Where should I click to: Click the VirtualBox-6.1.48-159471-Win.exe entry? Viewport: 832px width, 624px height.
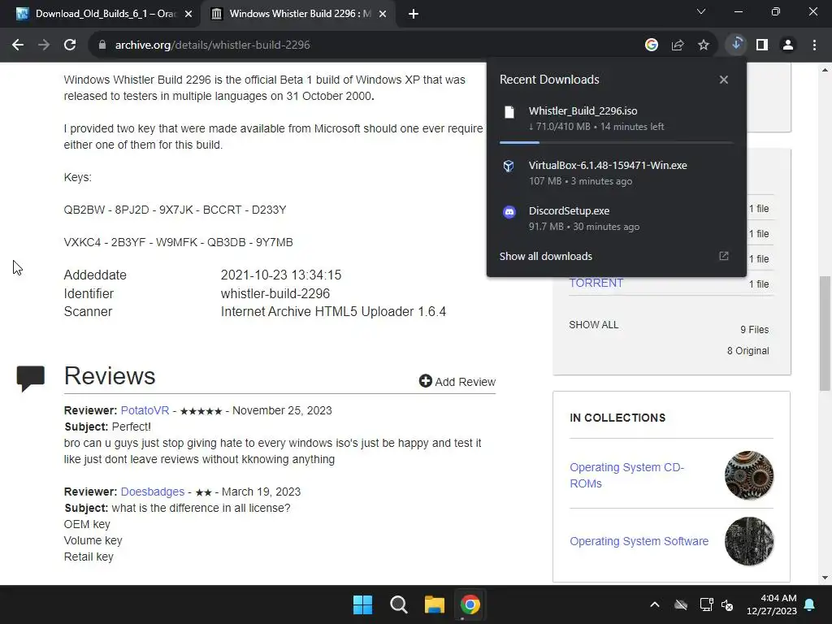(x=608, y=165)
